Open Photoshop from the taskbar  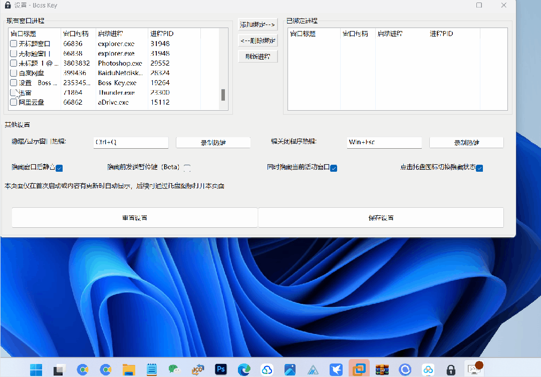(x=220, y=369)
